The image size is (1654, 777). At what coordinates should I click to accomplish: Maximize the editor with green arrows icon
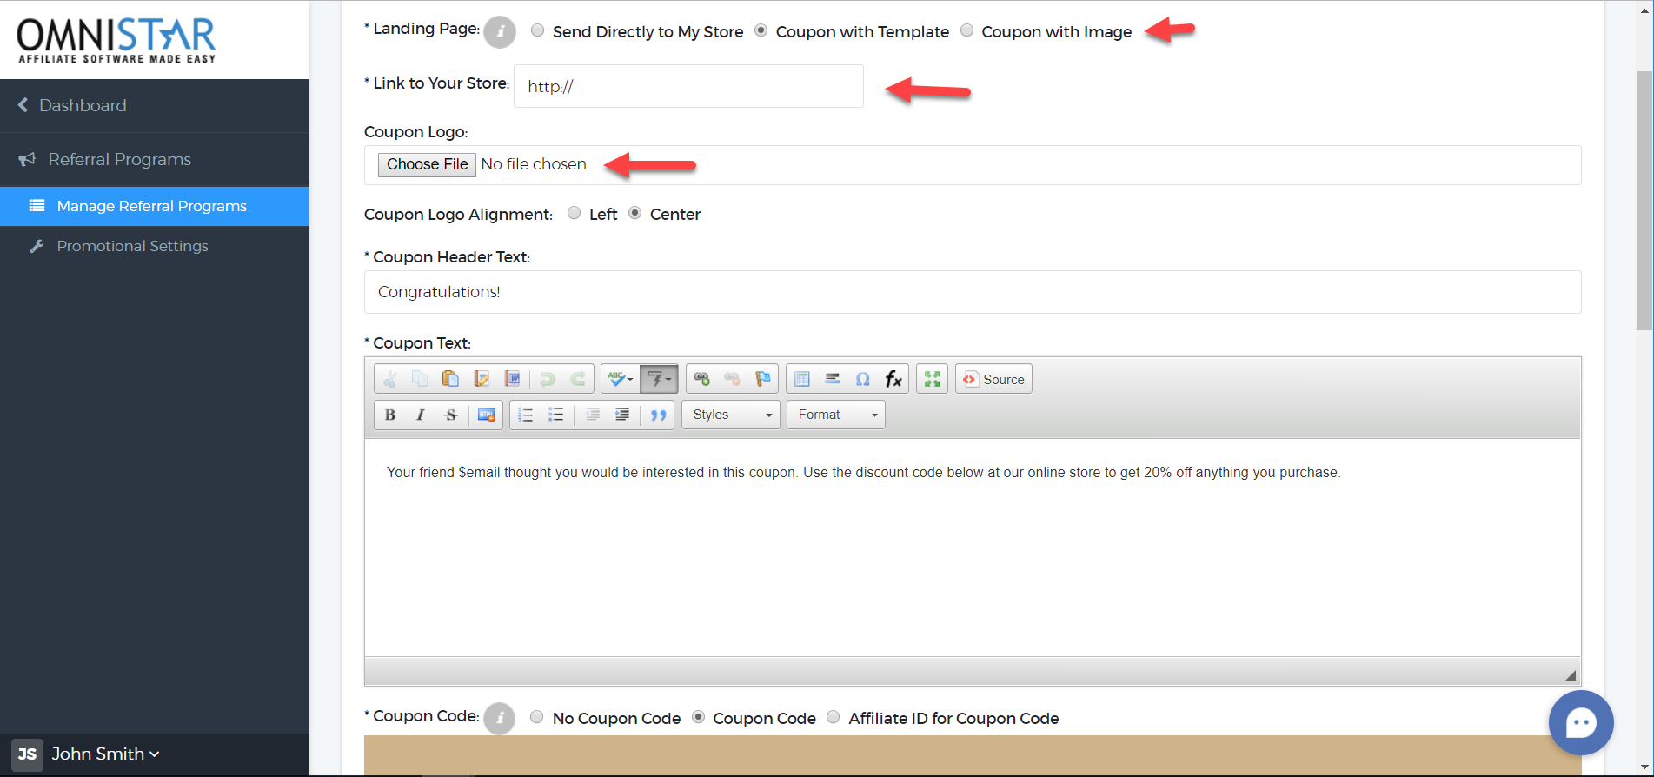[x=932, y=379]
